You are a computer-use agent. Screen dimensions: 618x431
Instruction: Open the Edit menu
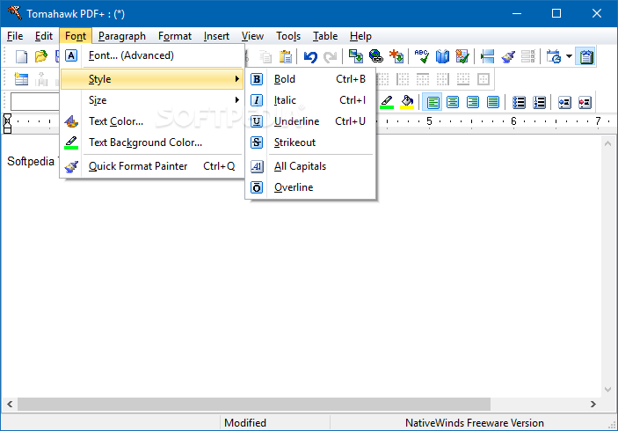43,36
